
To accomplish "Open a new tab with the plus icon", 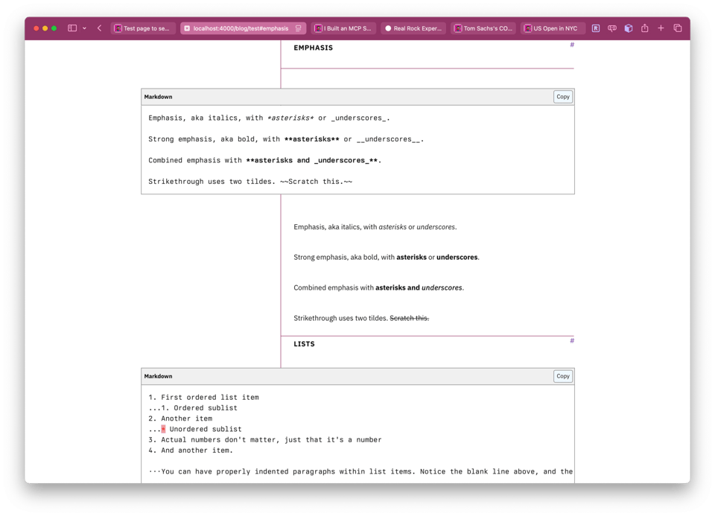I will tap(661, 28).
